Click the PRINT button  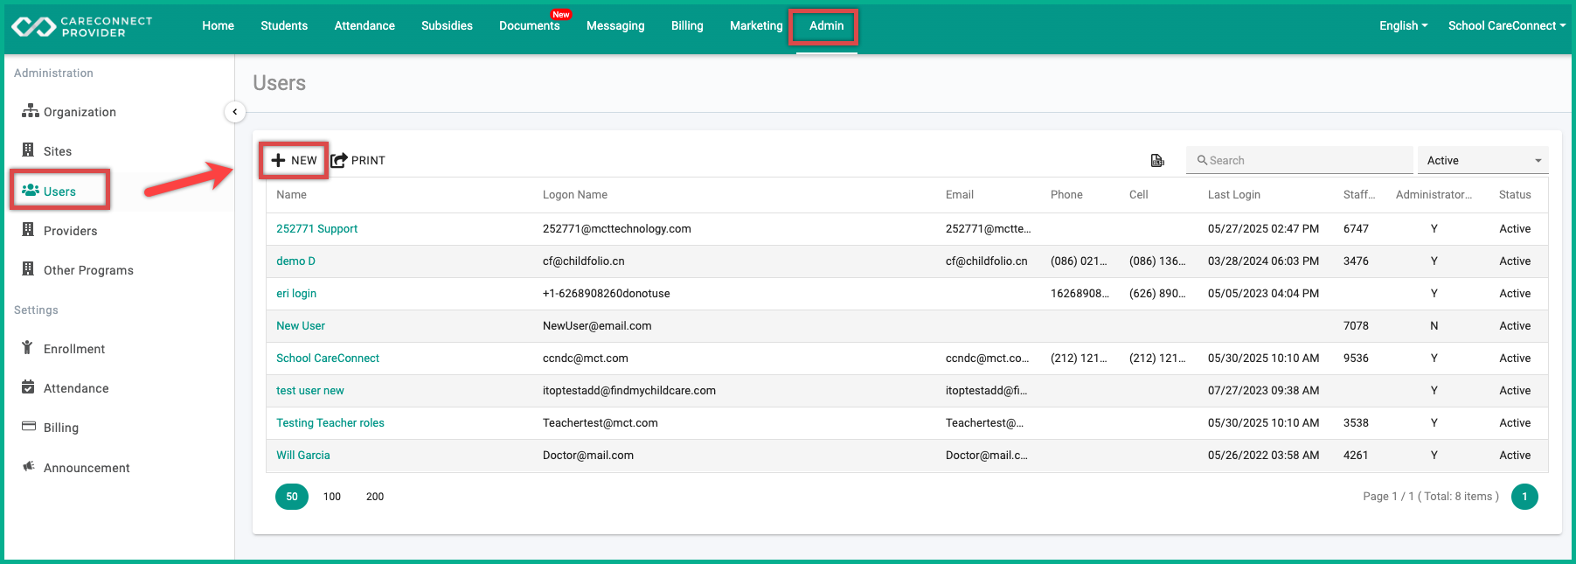coord(358,160)
